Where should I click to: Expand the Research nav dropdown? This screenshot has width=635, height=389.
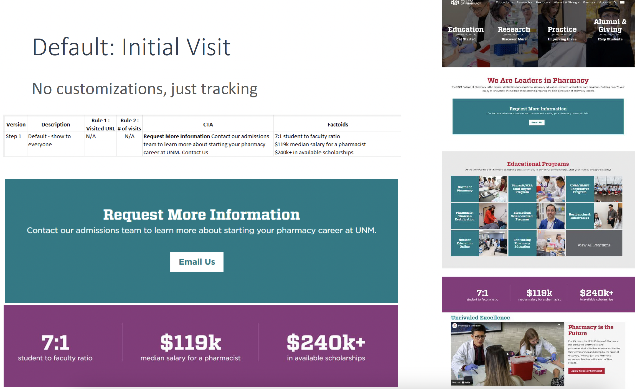pyautogui.click(x=524, y=2)
